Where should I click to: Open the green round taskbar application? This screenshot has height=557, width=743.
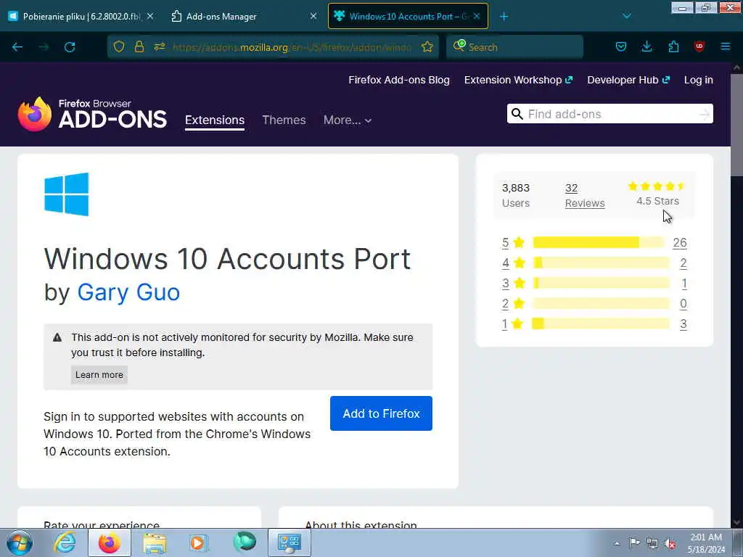coord(245,542)
